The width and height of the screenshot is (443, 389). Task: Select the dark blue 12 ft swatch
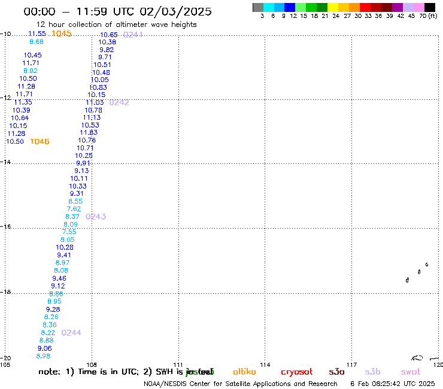point(290,7)
